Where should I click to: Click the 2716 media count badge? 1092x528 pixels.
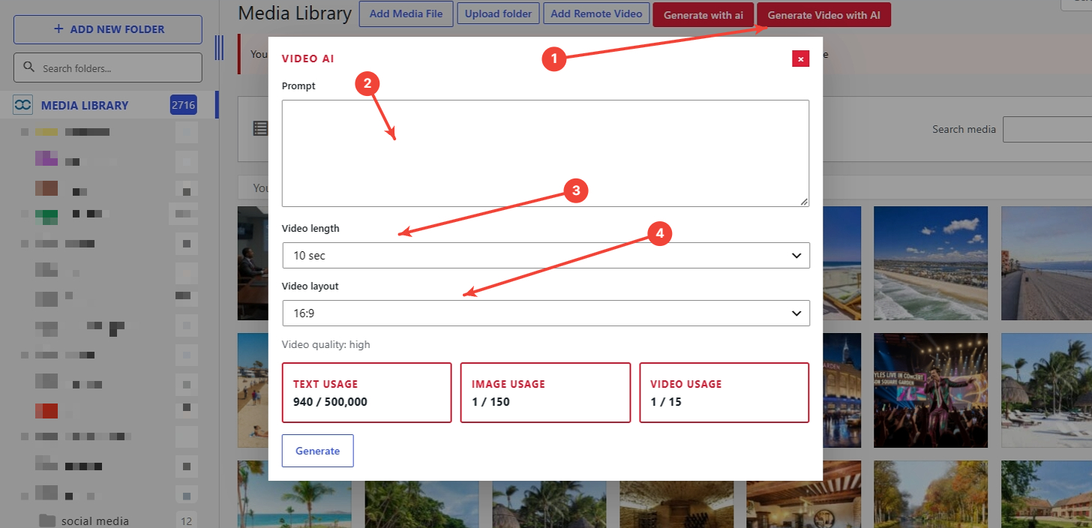click(x=183, y=105)
